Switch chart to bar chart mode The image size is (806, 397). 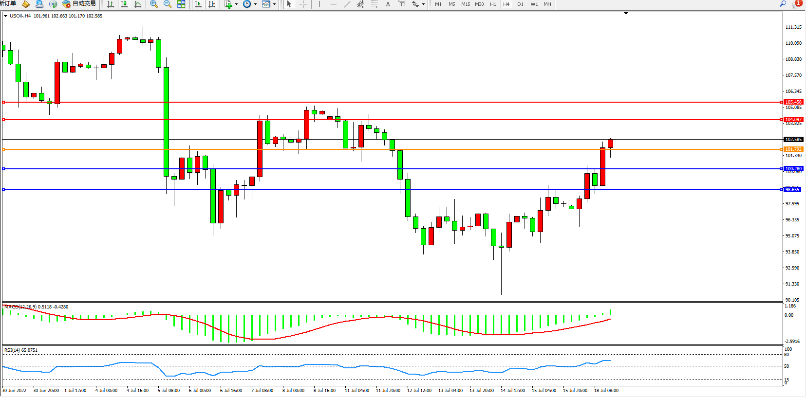(111, 4)
